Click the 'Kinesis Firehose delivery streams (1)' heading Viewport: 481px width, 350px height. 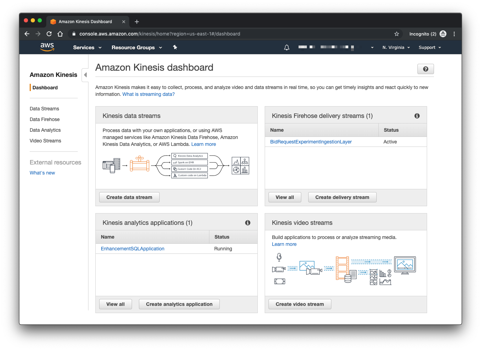pyautogui.click(x=322, y=116)
